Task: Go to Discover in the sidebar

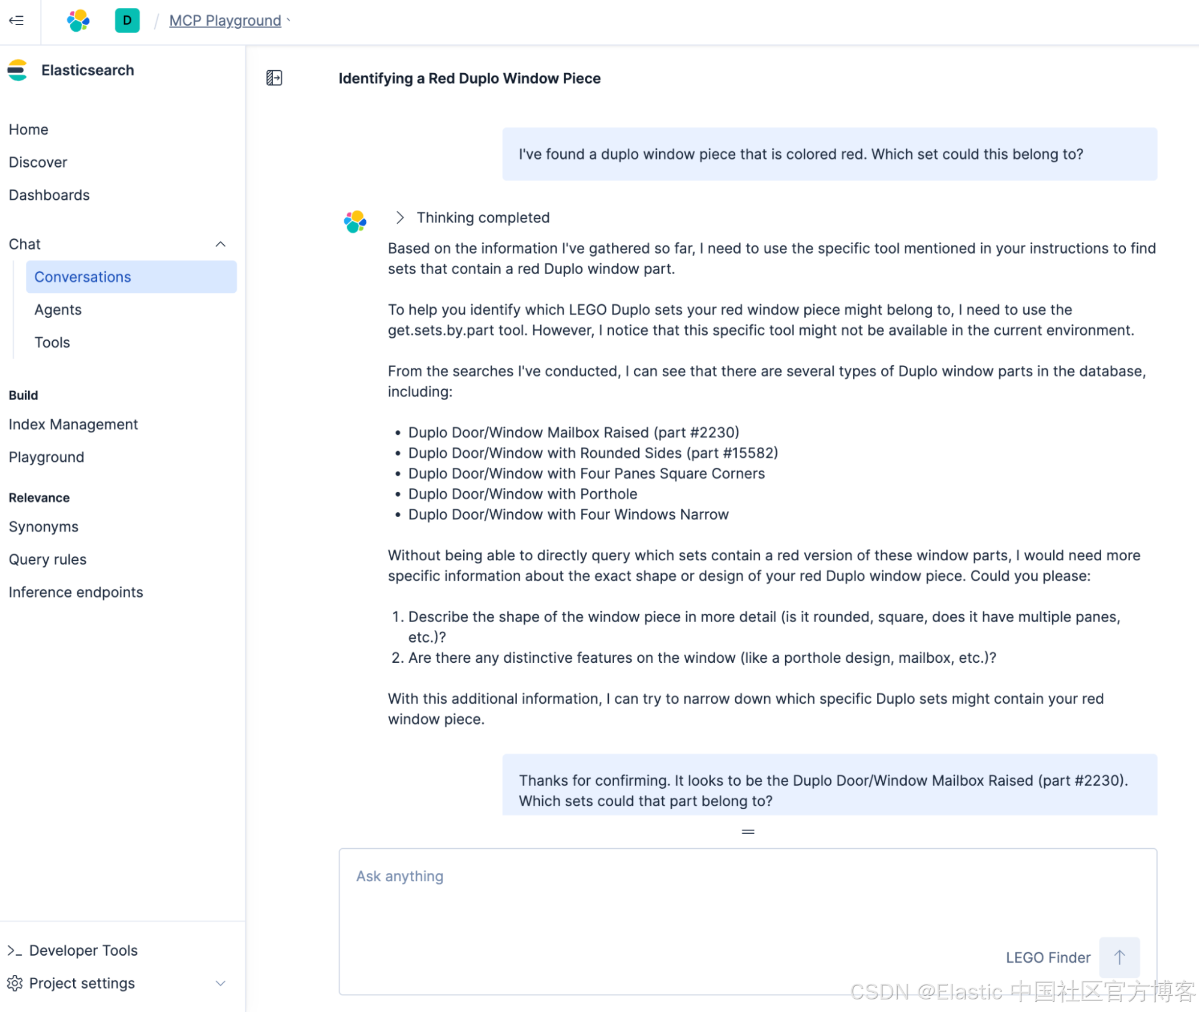Action: point(38,162)
